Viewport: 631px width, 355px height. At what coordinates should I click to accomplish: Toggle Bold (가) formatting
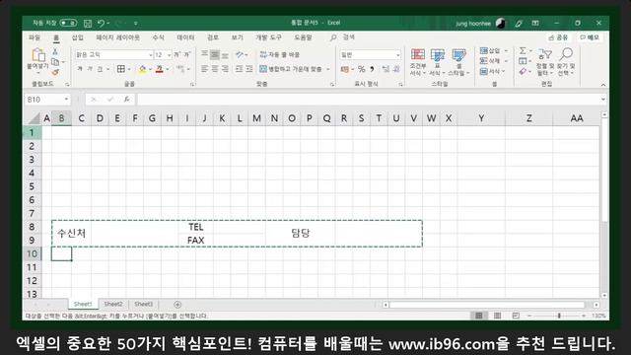tap(80, 69)
